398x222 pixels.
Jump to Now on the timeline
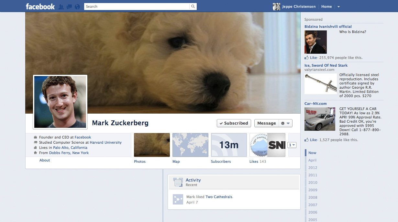coord(312,153)
